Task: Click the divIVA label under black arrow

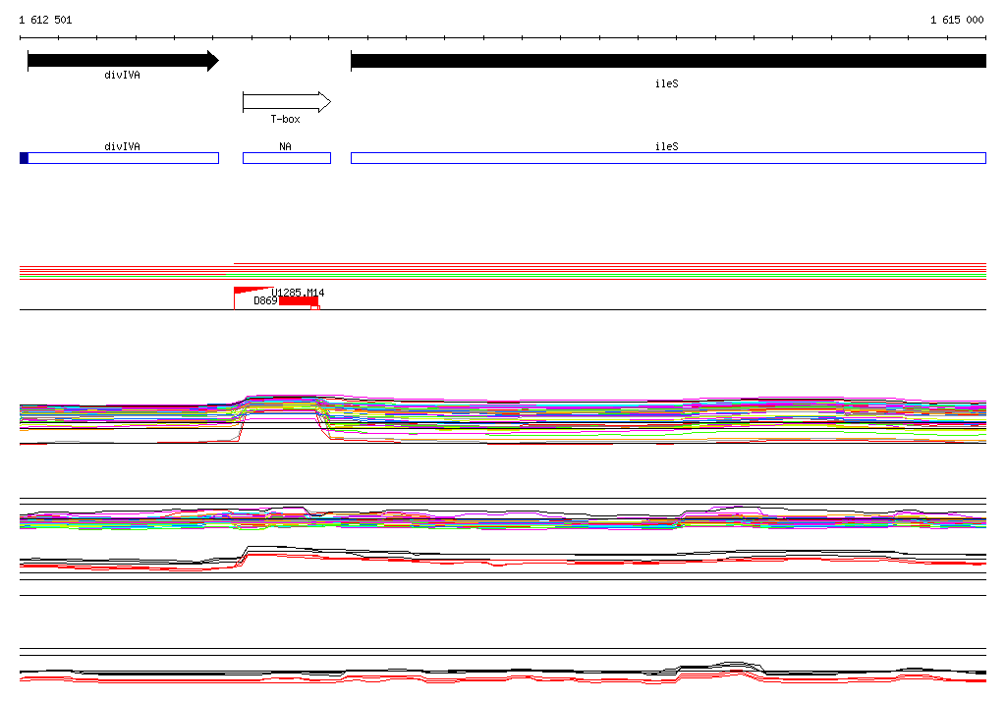Action: (x=122, y=75)
